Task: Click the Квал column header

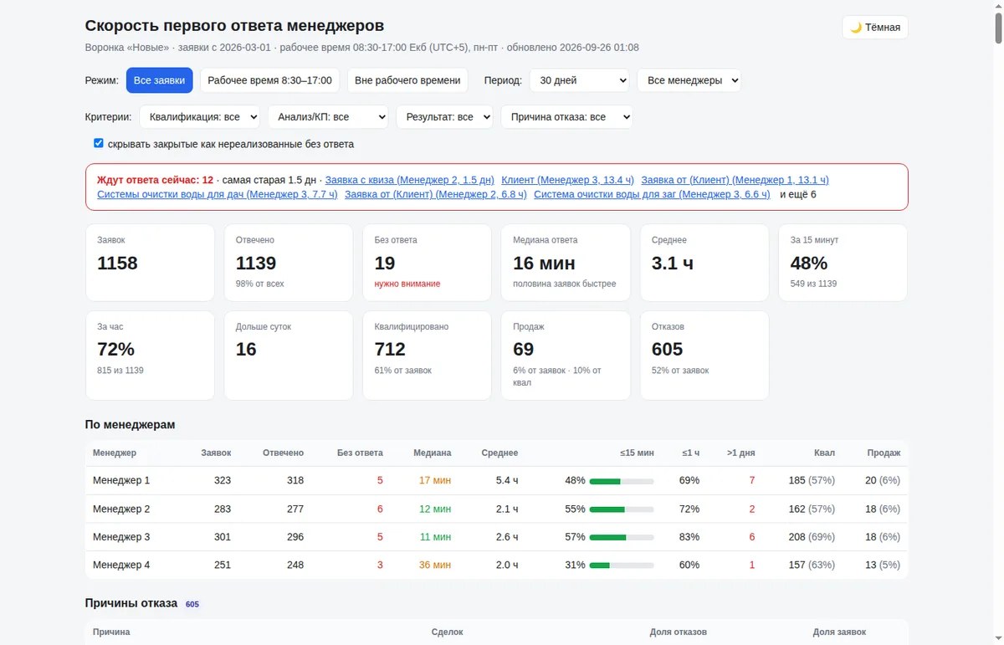Action: (824, 453)
